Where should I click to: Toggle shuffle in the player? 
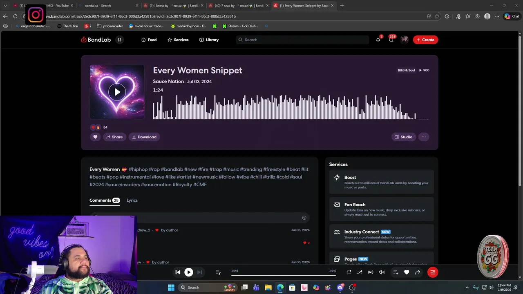[x=360, y=272]
